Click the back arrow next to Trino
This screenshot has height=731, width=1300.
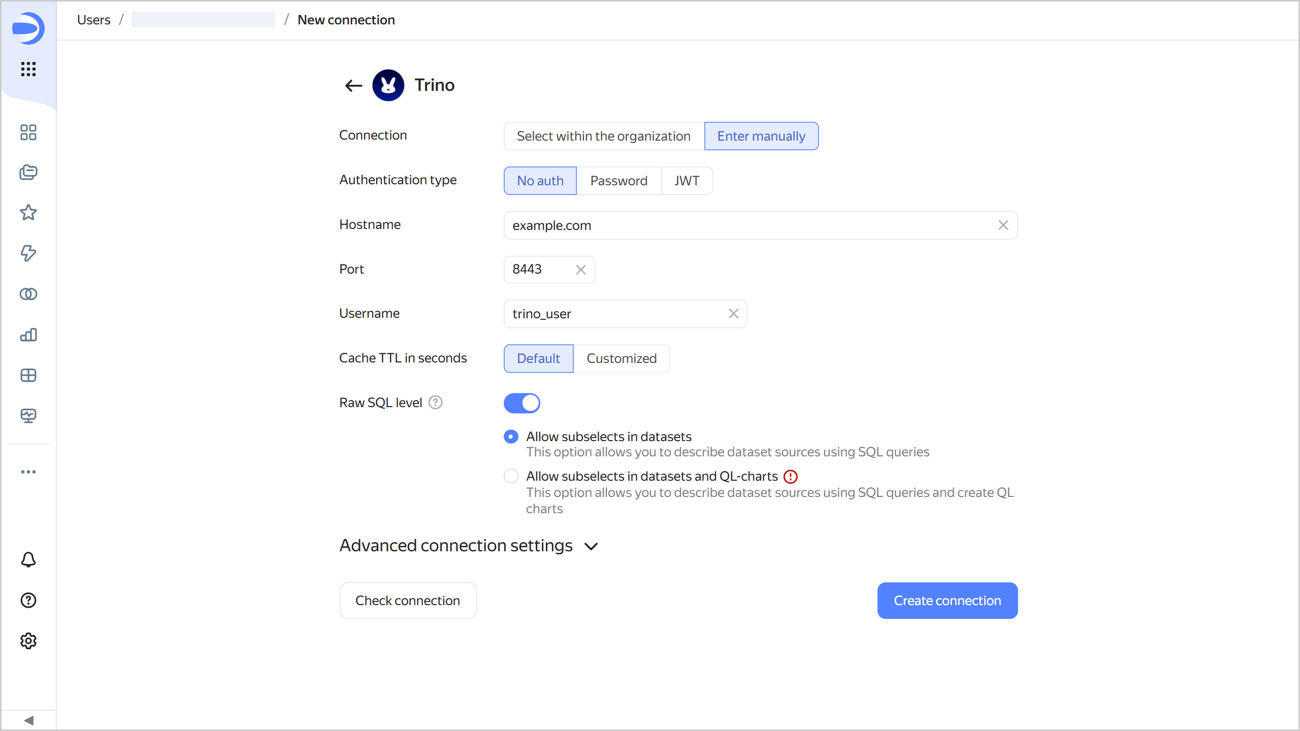[x=353, y=85]
